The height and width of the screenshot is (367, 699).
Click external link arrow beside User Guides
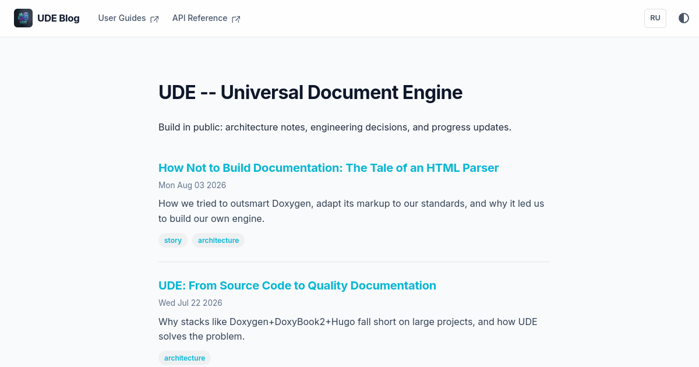(x=154, y=19)
